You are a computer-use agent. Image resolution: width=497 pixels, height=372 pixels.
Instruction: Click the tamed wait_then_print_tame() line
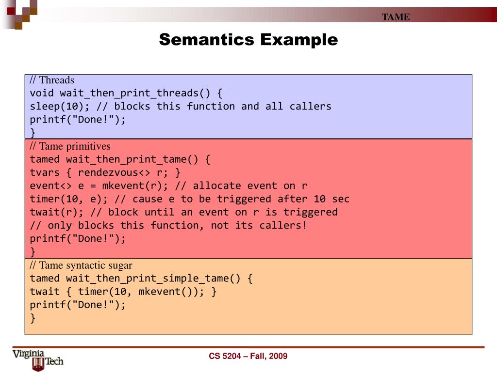point(119,159)
